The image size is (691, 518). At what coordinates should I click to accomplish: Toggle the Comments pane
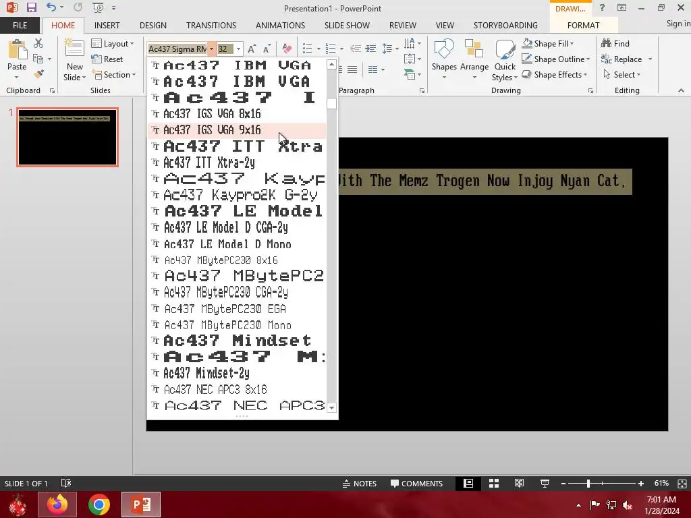pos(416,483)
